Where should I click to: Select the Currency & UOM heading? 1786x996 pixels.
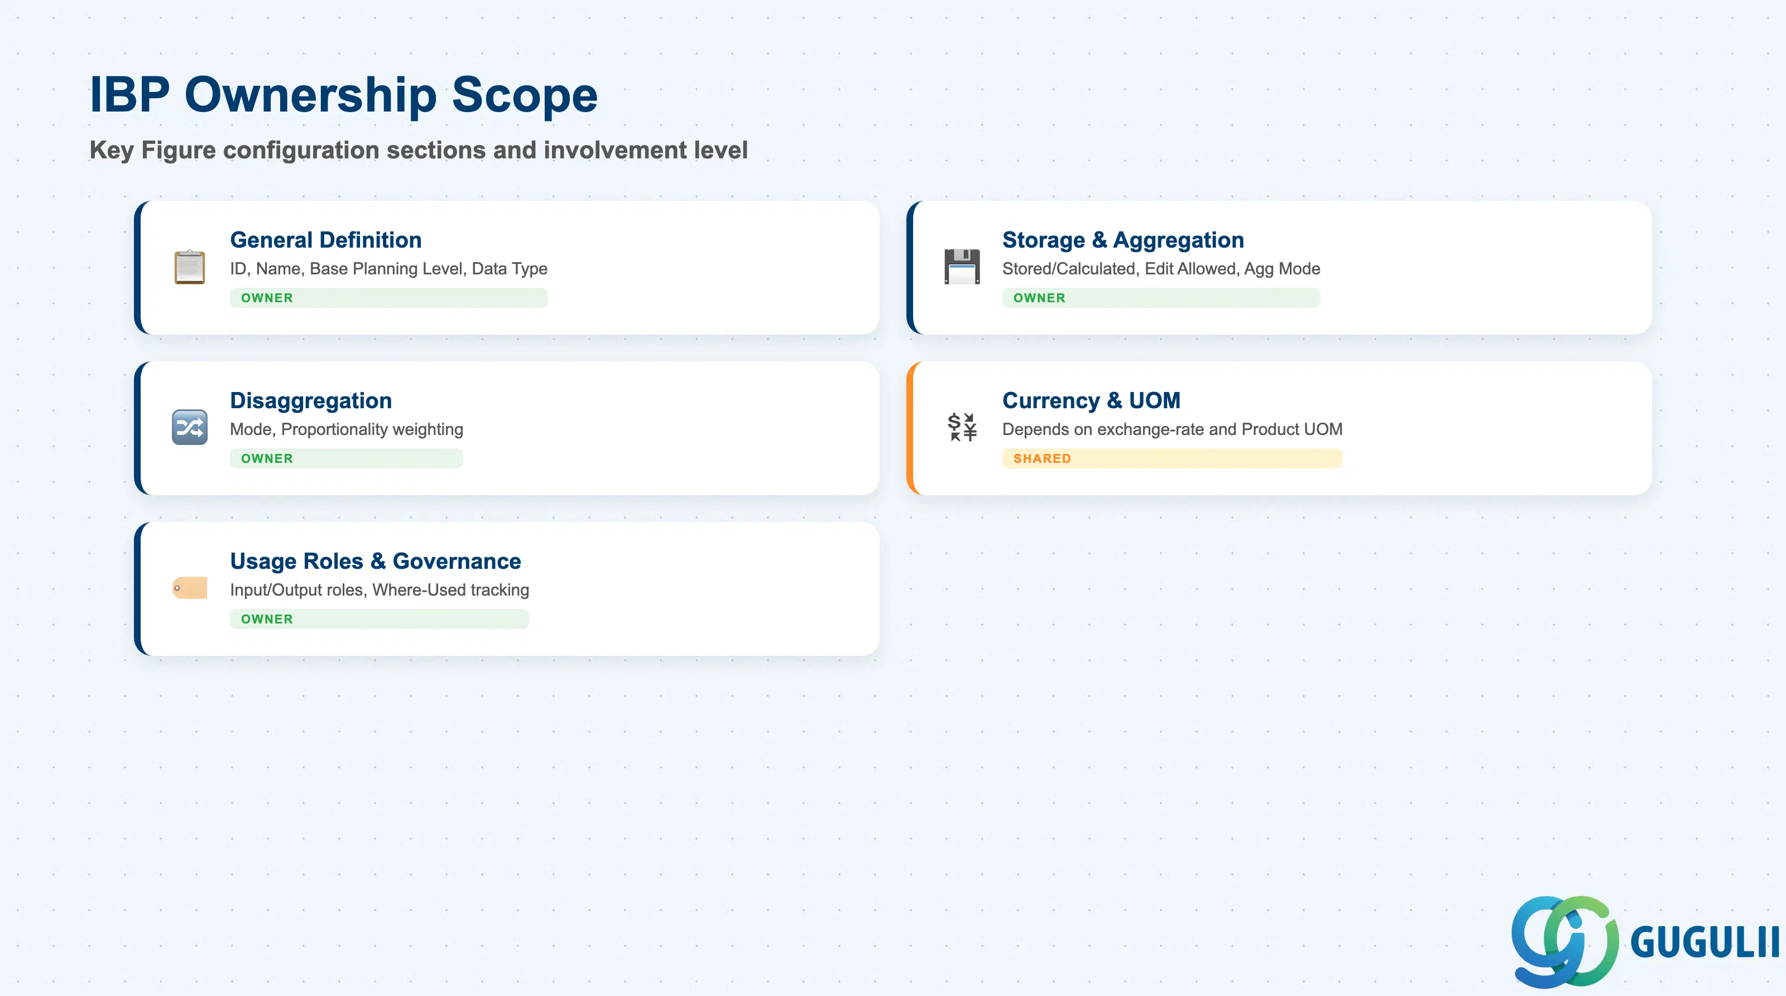pyautogui.click(x=1091, y=400)
